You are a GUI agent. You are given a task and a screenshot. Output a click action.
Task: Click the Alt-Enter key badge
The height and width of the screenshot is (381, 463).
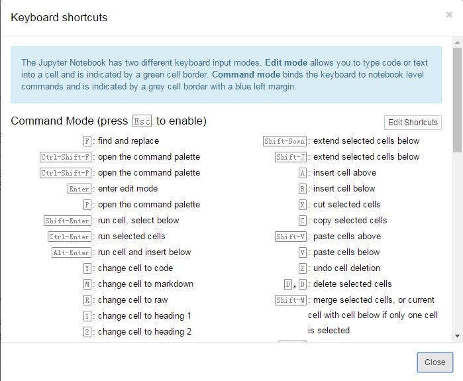coord(72,252)
